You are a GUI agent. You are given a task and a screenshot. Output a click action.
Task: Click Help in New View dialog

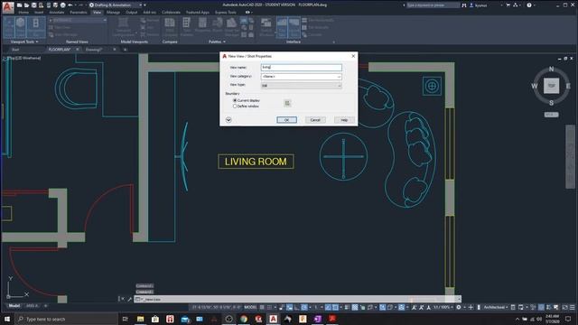point(344,120)
